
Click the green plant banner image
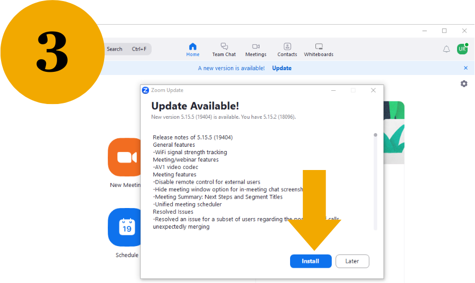tap(394, 133)
